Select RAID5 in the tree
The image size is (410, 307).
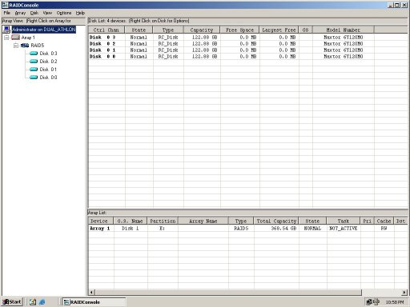coord(38,46)
